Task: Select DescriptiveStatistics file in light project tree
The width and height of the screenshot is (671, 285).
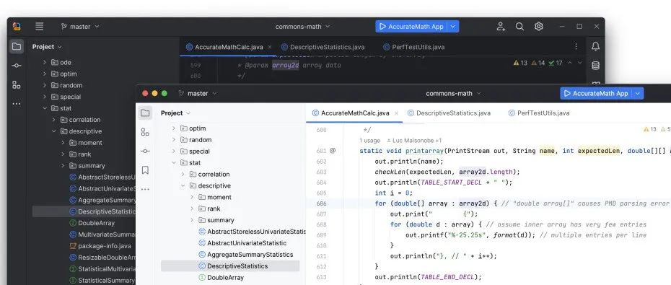Action: click(x=230, y=266)
